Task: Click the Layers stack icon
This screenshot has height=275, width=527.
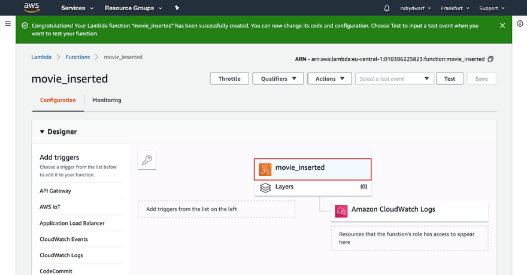Action: click(265, 188)
